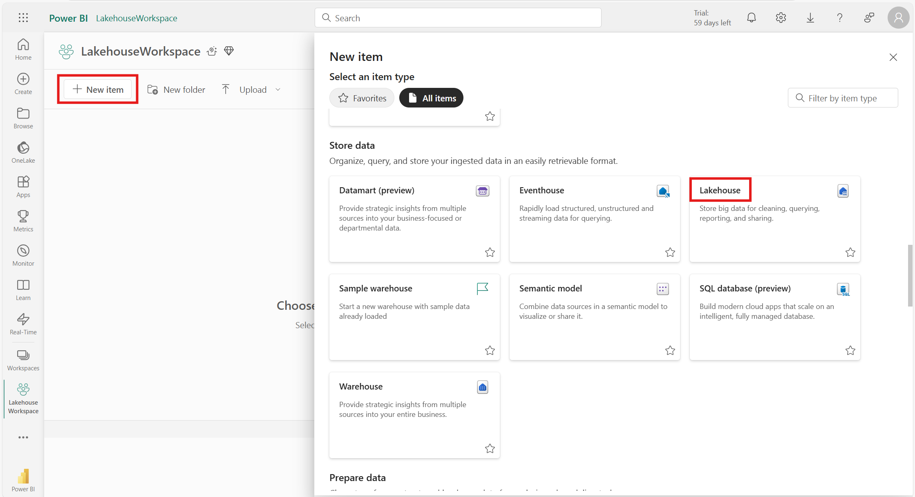This screenshot has width=915, height=497.
Task: Select the All items tab
Action: point(431,98)
